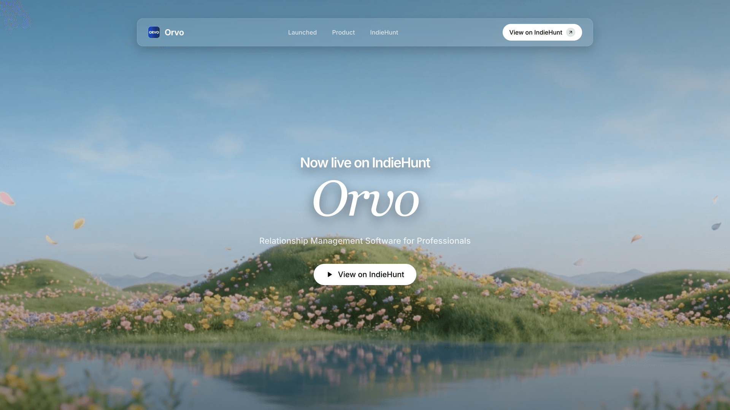The height and width of the screenshot is (410, 730).
Task: Click the hero View on IndieHunt button
Action: pyautogui.click(x=365, y=274)
